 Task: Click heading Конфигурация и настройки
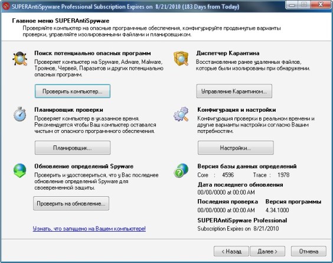tap(237, 110)
